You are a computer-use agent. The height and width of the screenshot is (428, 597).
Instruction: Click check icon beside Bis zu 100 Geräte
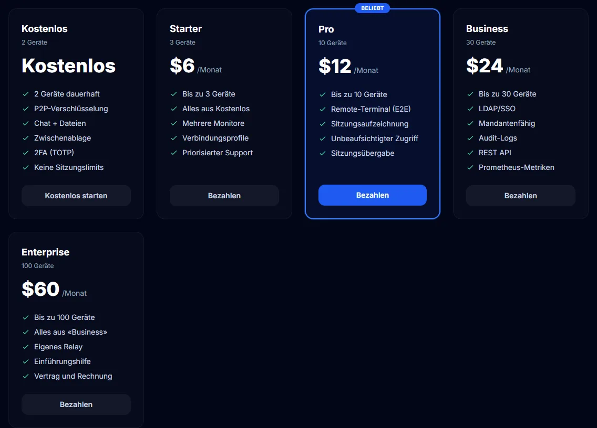pos(26,317)
